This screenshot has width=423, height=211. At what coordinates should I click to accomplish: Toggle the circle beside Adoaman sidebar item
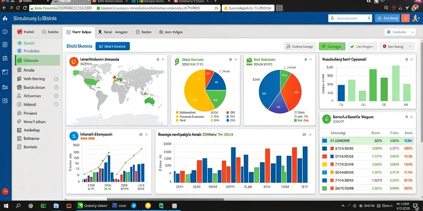(56, 96)
